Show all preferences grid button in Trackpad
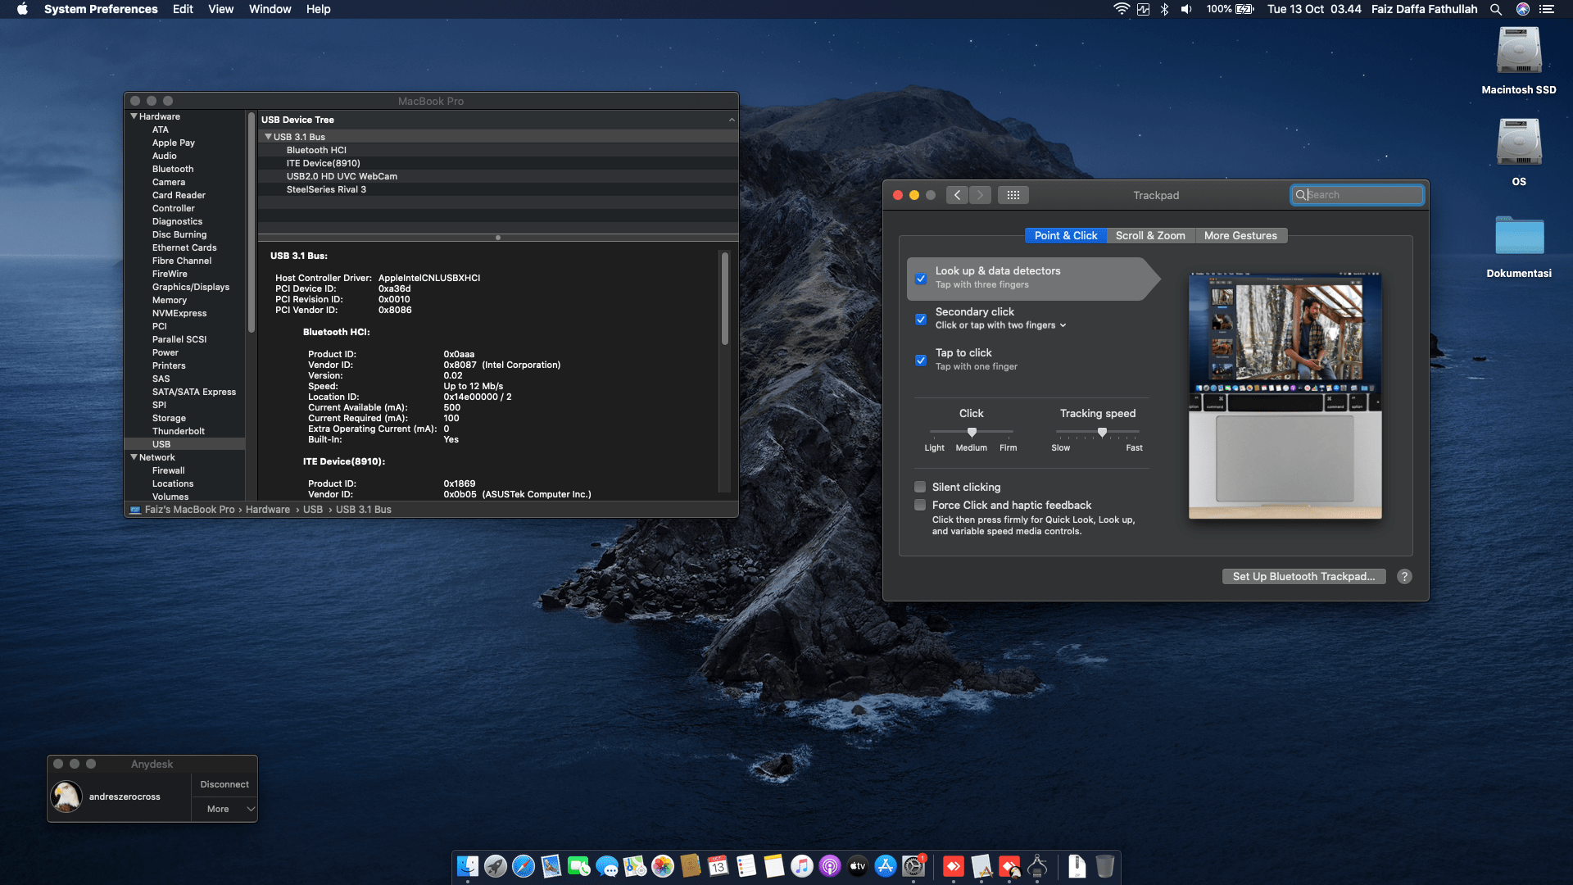Viewport: 1573px width, 885px height. 1013,195
